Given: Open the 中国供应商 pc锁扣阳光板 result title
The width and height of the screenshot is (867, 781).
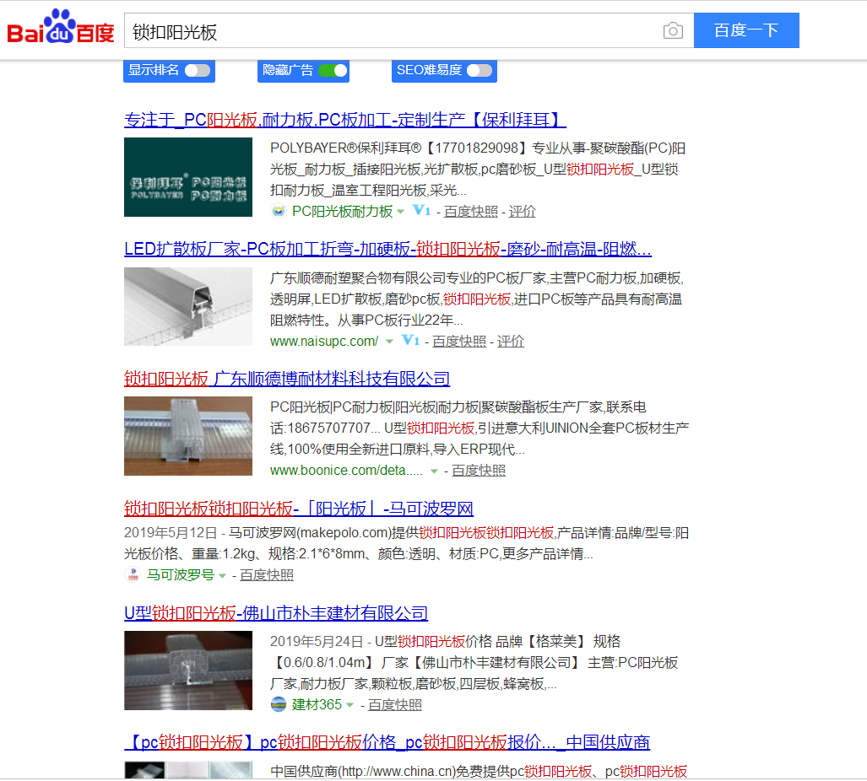Looking at the screenshot, I should point(387,742).
